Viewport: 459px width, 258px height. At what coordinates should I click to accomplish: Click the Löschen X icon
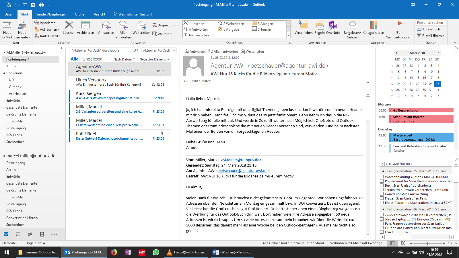(x=69, y=25)
